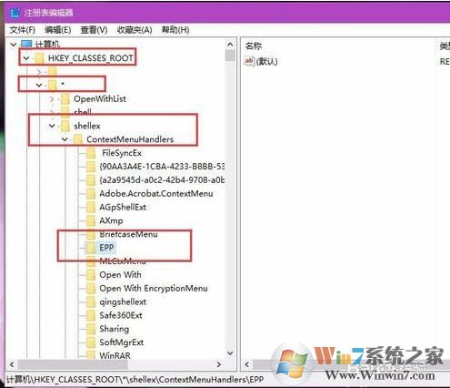Viewport: 450px width, 388px height.
Task: Collapse the ContextMenuHandlers node
Action: click(65, 139)
